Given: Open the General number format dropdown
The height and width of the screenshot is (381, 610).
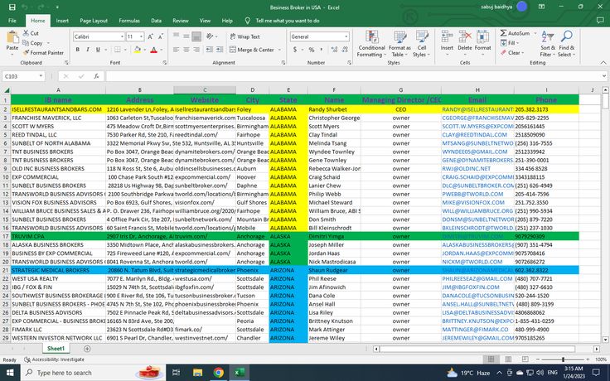Looking at the screenshot, I should pos(346,36).
